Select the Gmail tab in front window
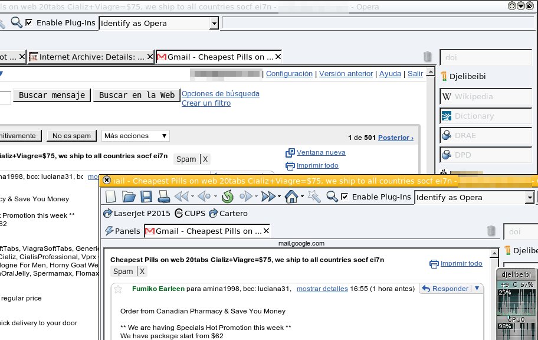Screen dimensions: 538x340 (x=207, y=231)
